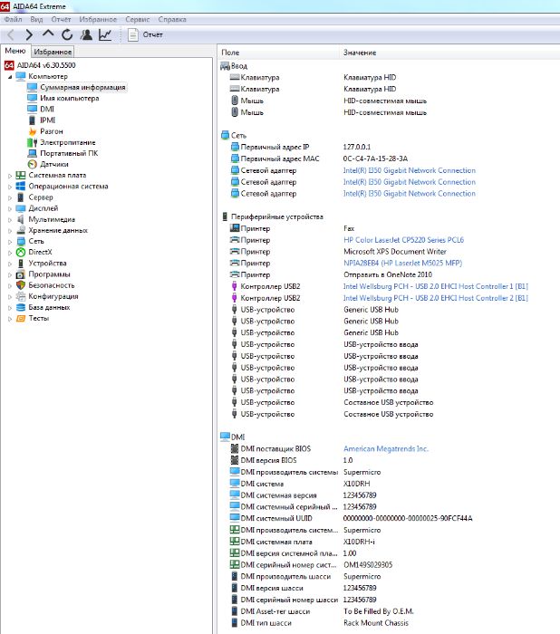Click the Отчет report document icon

pos(132,34)
